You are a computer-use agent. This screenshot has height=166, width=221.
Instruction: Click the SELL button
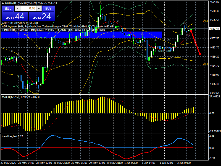(x=8, y=9)
